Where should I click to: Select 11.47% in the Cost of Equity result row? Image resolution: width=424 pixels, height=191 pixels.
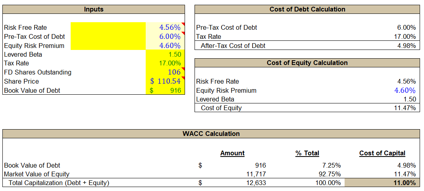tap(405, 108)
